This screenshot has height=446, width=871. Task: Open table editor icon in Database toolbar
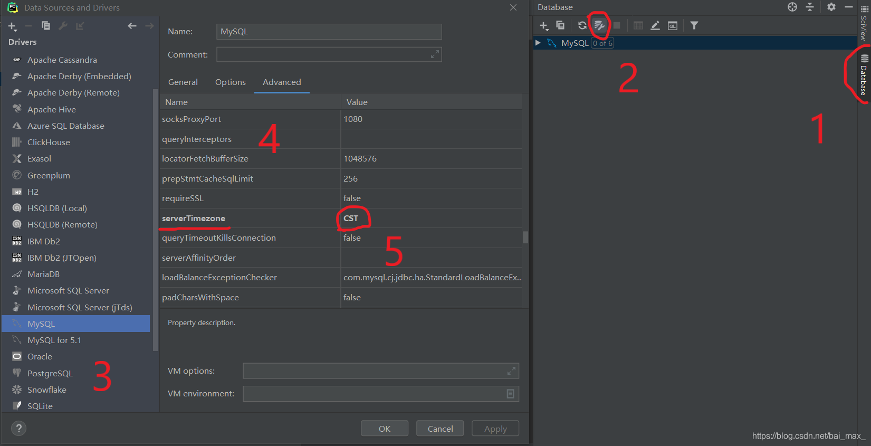point(638,25)
